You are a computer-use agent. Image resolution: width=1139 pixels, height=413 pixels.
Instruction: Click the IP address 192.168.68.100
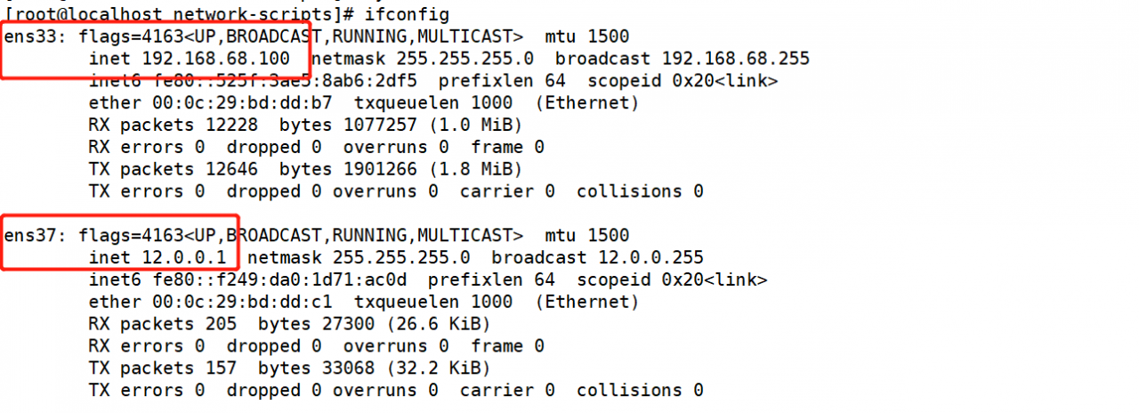[215, 59]
